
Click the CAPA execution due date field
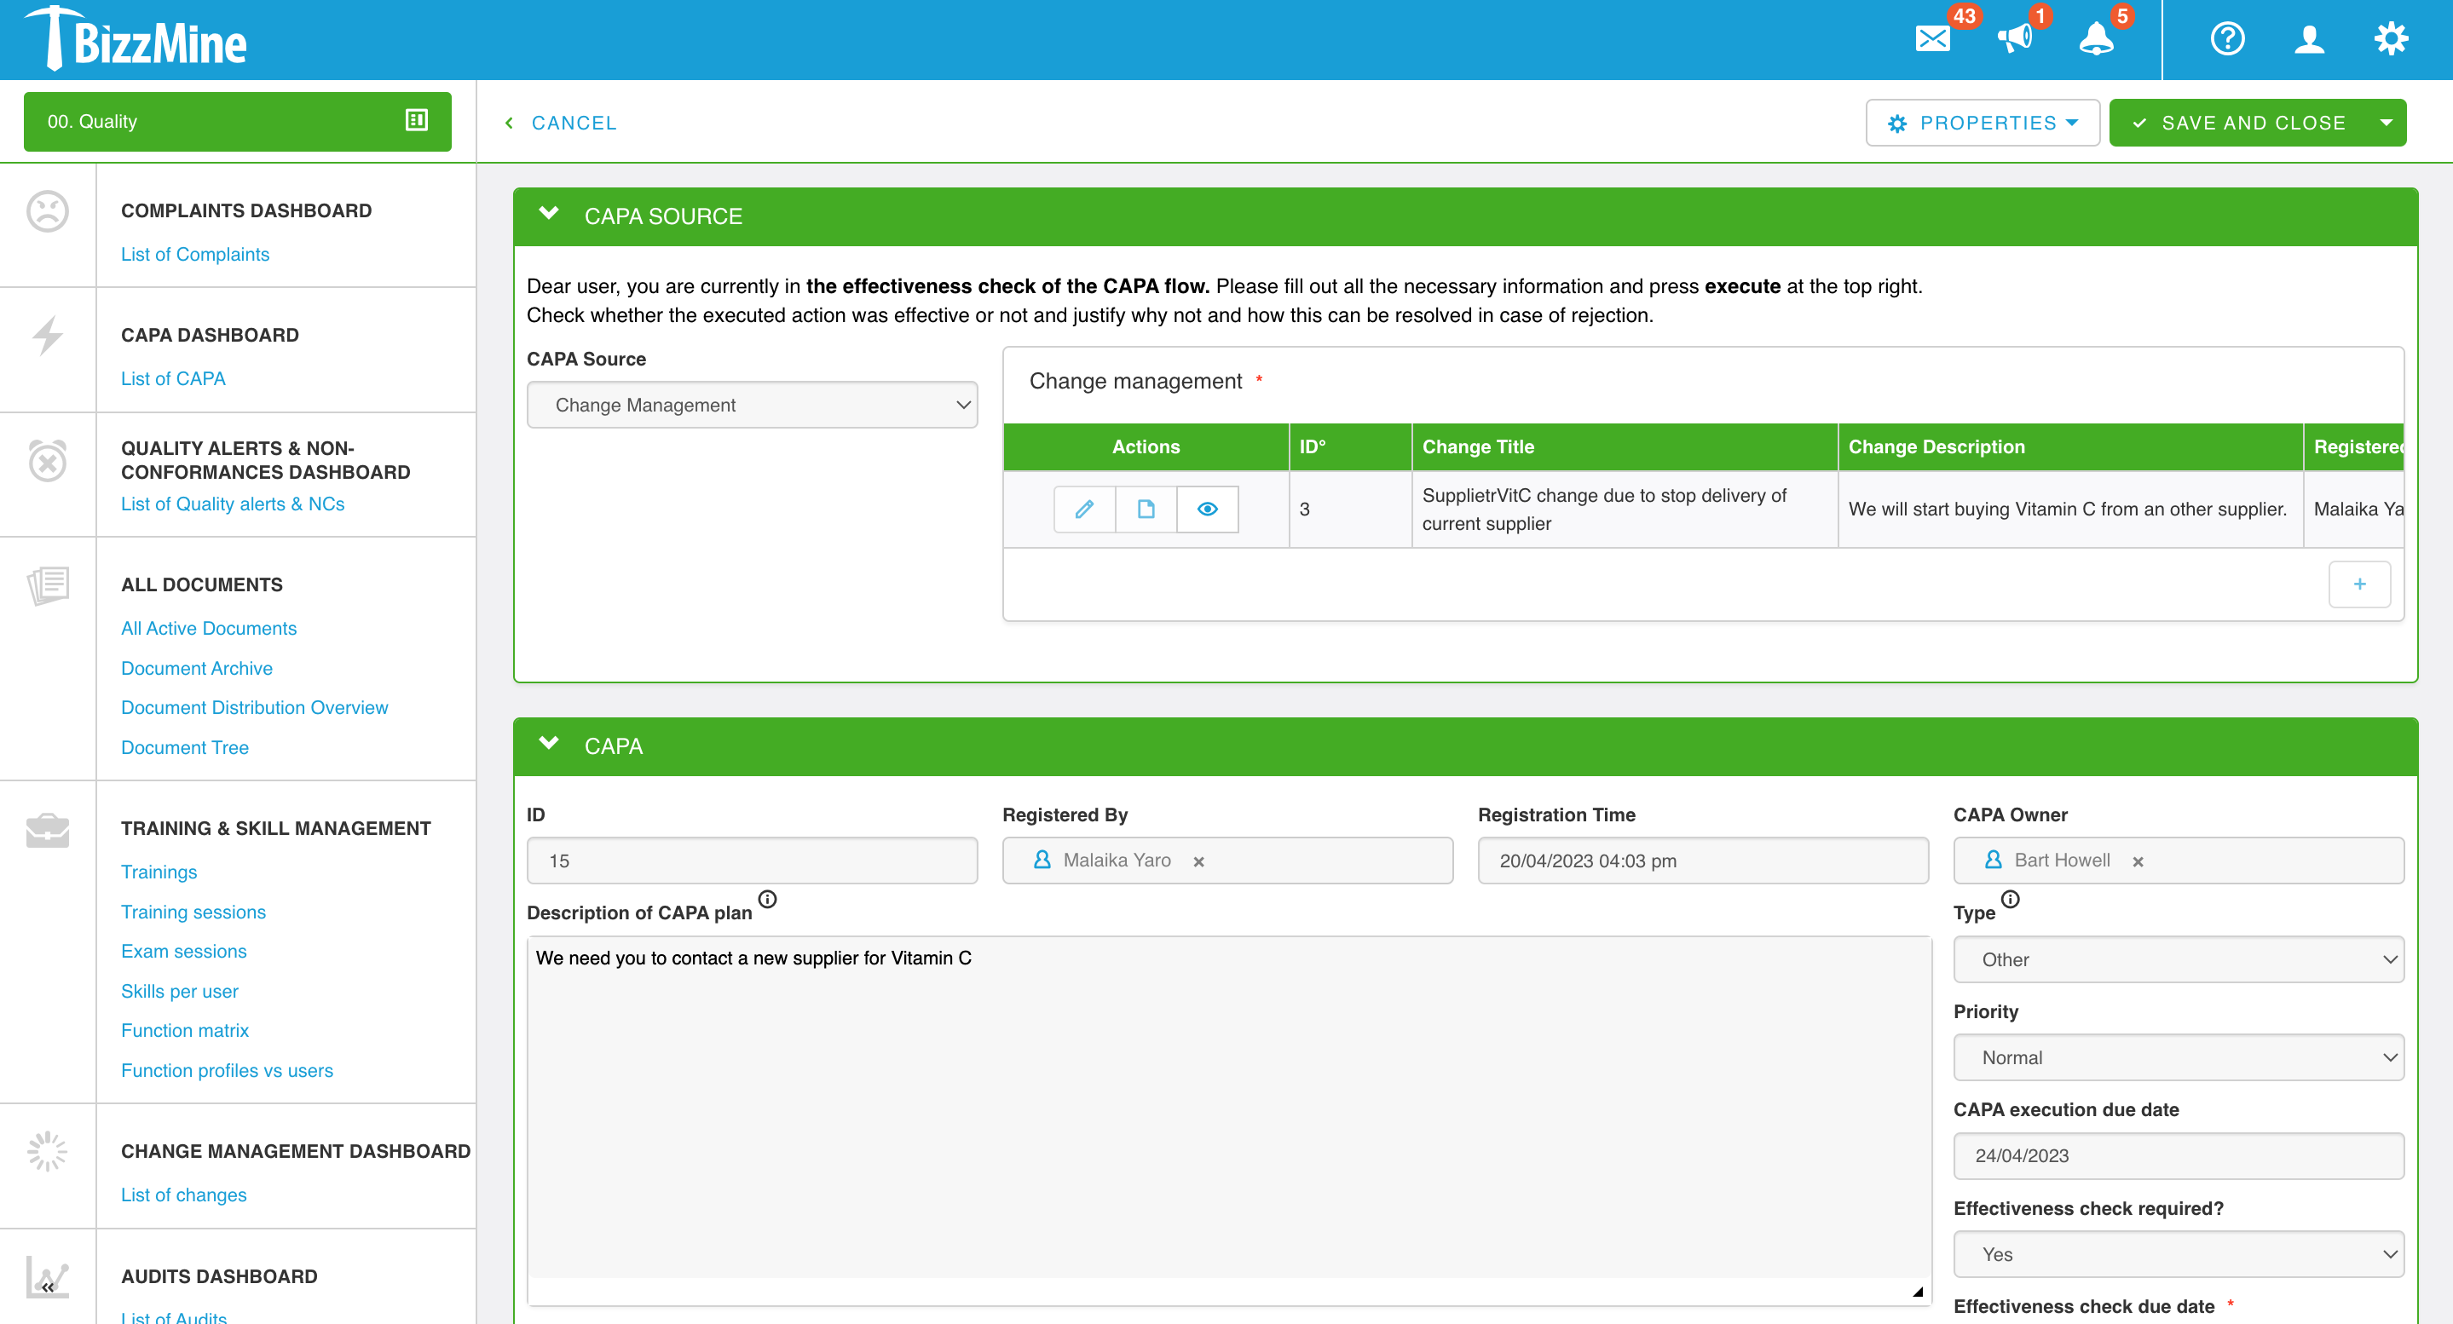click(x=2178, y=1155)
